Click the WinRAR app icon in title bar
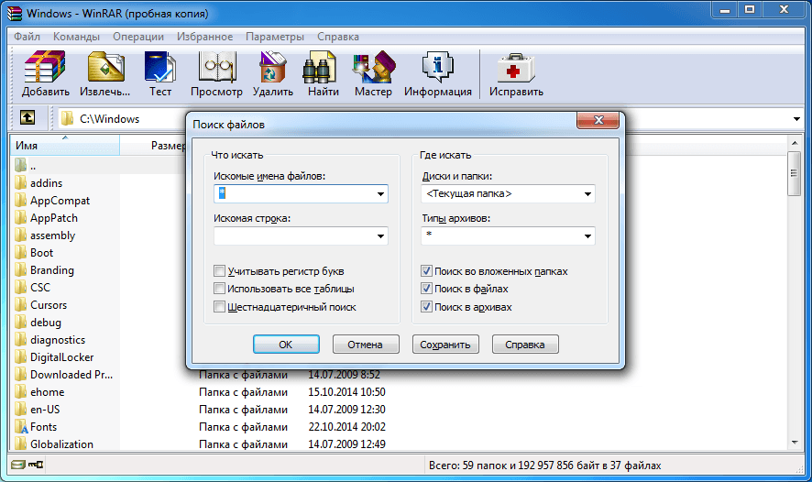 tap(15, 13)
